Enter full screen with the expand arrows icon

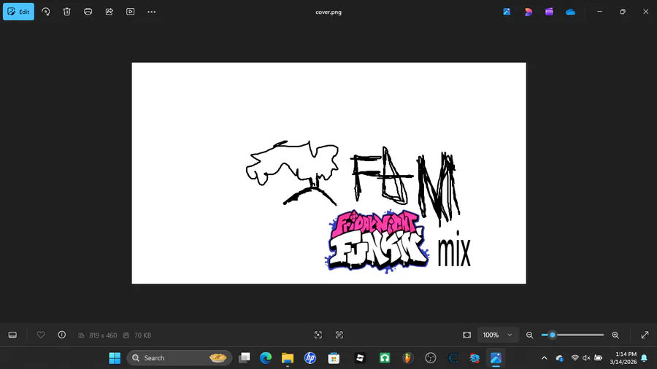pyautogui.click(x=645, y=335)
